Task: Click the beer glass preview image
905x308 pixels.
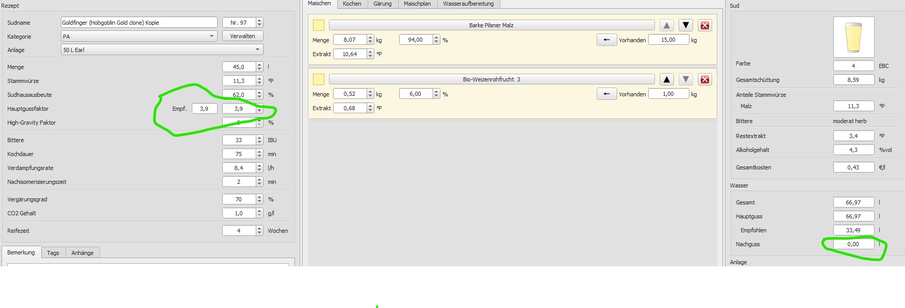Action: pos(853,37)
